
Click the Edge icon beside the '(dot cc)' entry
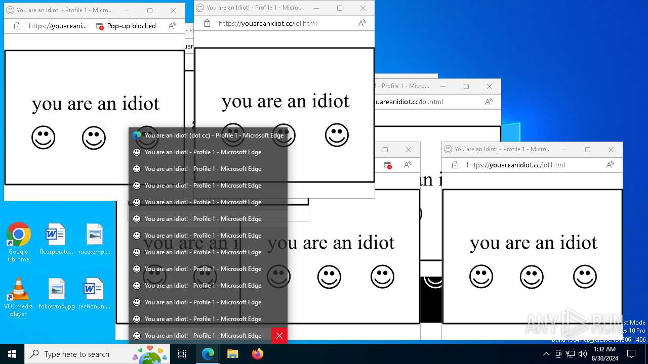tap(137, 135)
